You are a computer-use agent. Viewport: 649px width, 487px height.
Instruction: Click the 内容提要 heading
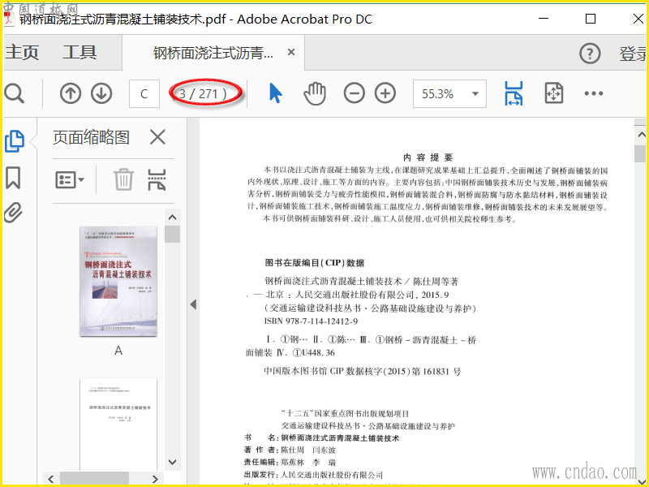pyautogui.click(x=428, y=157)
